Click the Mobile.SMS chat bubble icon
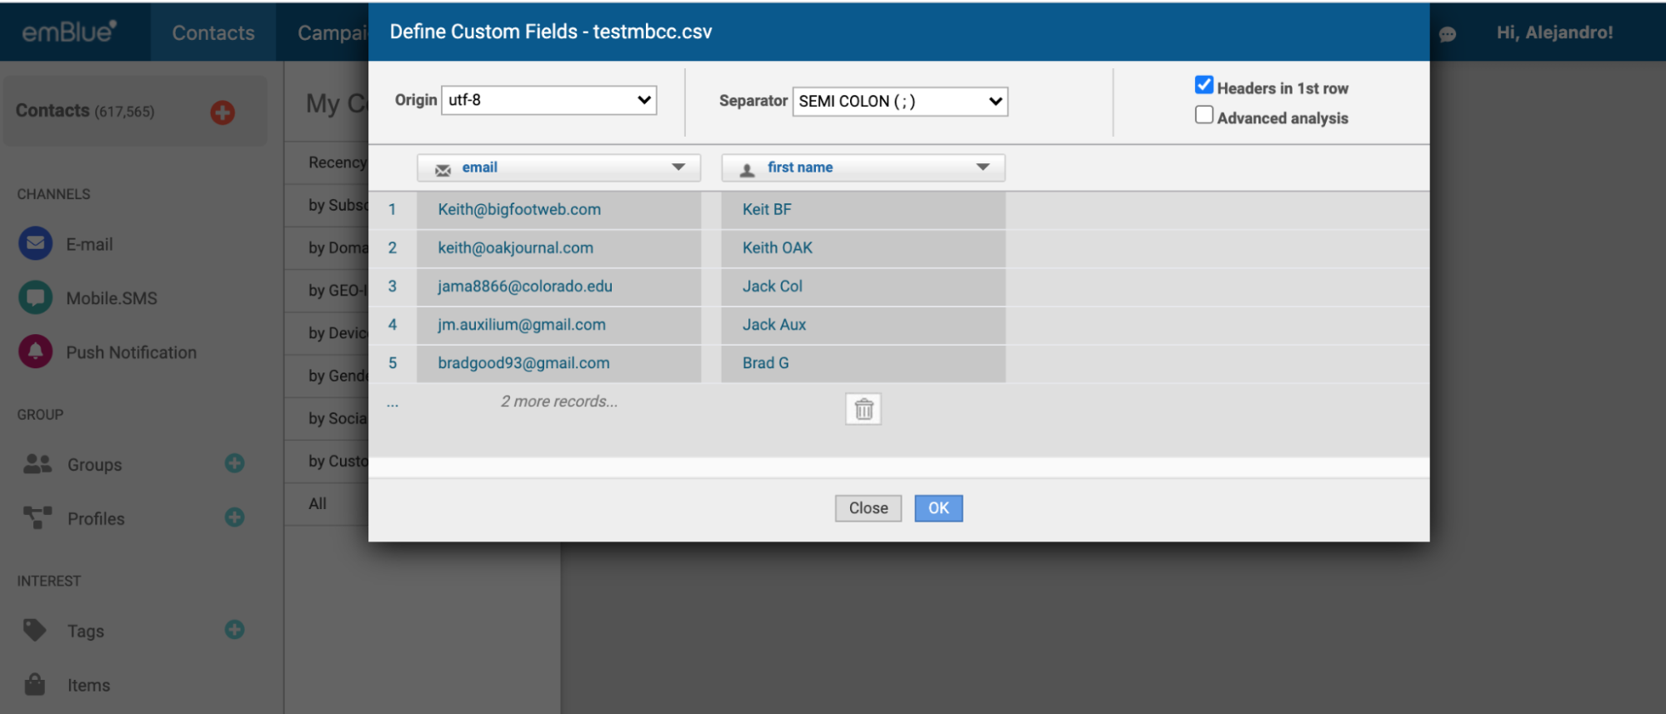Screen dimensions: 1666x714 coord(35,298)
